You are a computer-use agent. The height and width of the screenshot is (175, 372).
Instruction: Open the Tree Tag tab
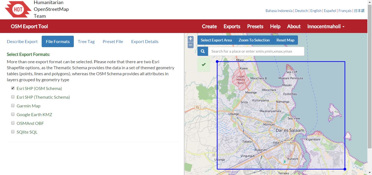(x=86, y=41)
